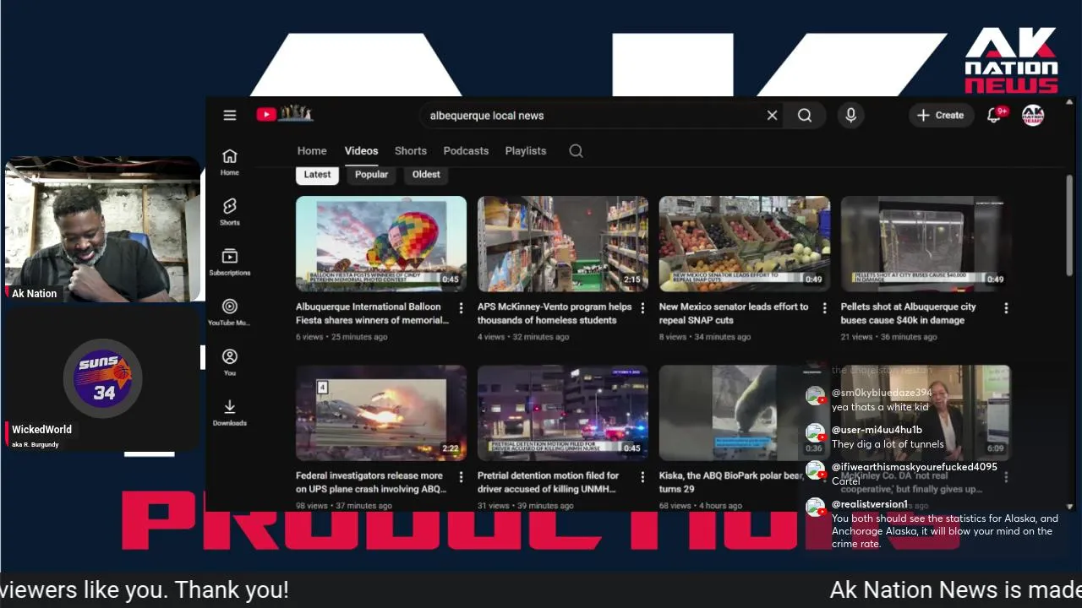
Task: Click the page vertical scrollbar thumb
Action: point(1069,225)
